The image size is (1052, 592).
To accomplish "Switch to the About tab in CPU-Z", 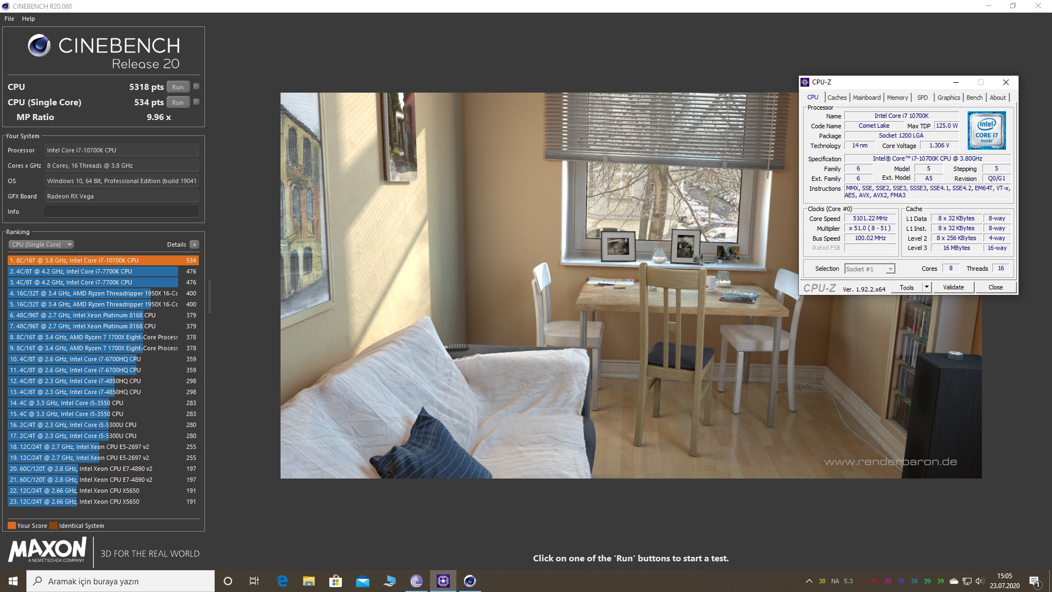I will (x=998, y=98).
